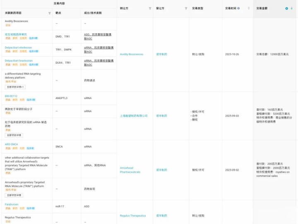Click underlined siRNA AOC text in DUX4、TfR1 row
Image resolution: width=298 pixels, height=224 pixels.
pyautogui.click(x=99, y=63)
